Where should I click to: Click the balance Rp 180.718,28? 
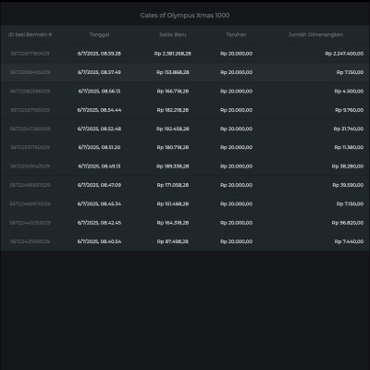[x=173, y=147]
